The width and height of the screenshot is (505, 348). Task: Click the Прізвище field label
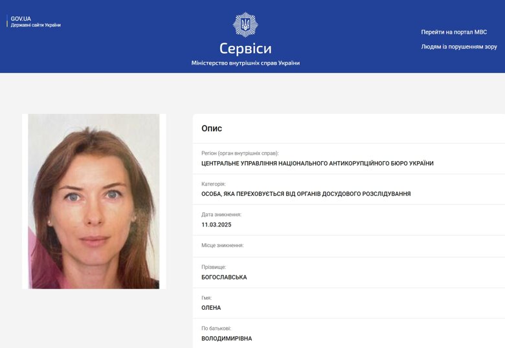[x=214, y=267]
